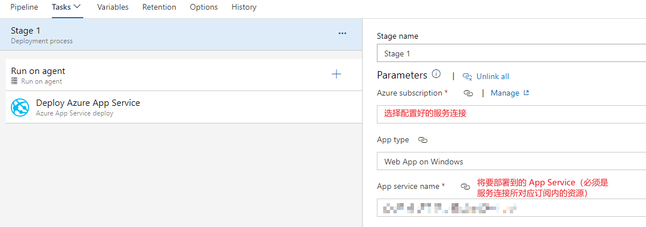Click the Unlink all link
The image size is (646, 227).
[493, 76]
